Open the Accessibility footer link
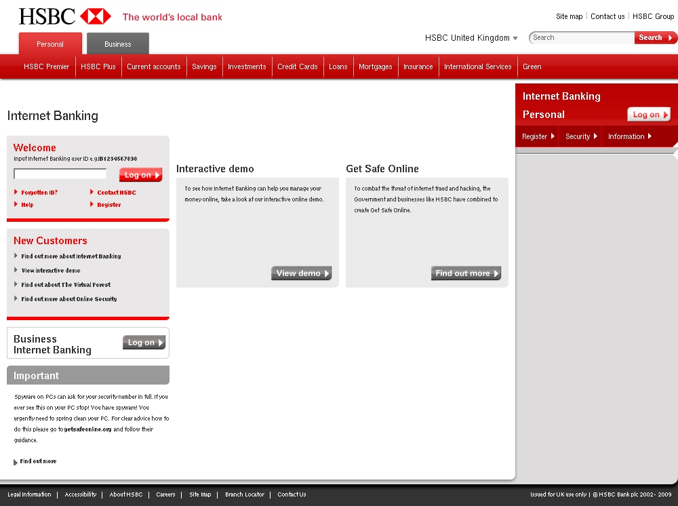Screen dimensions: 678x506 coord(81,494)
